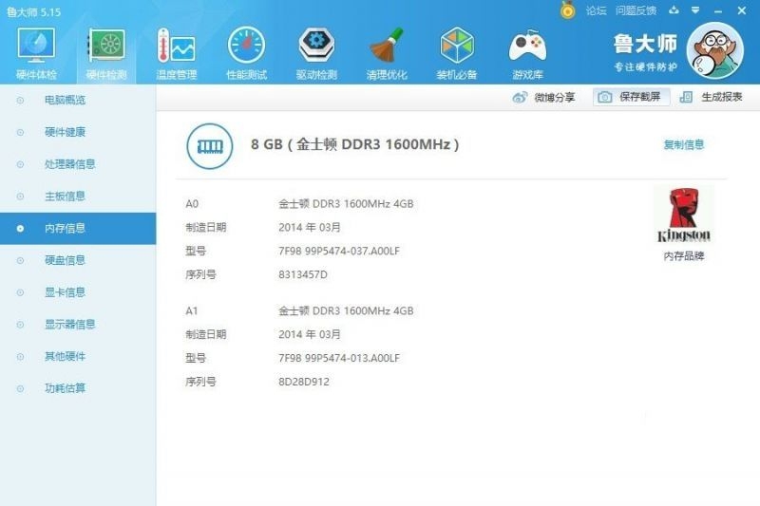Select 主板信息 in the sidebar

tap(78, 197)
